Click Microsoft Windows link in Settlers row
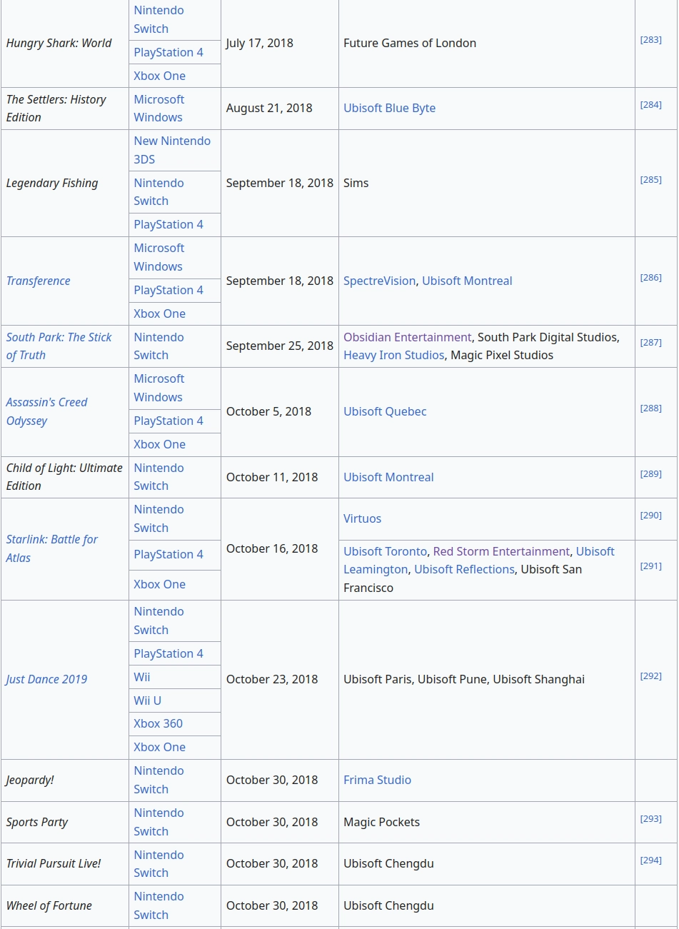This screenshot has width=679, height=929. tap(159, 109)
